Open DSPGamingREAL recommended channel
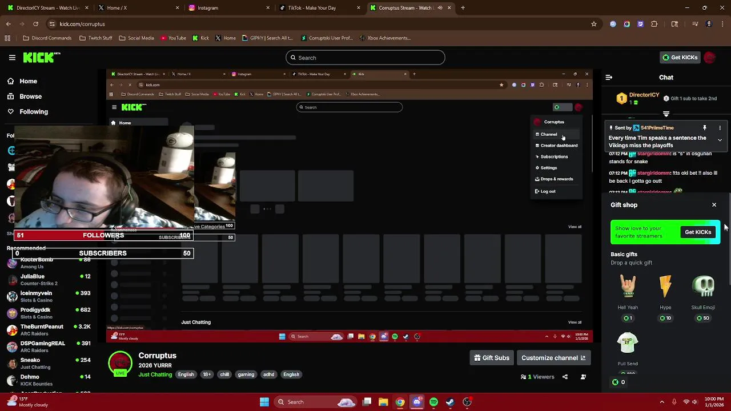This screenshot has height=411, width=731. tap(49, 346)
